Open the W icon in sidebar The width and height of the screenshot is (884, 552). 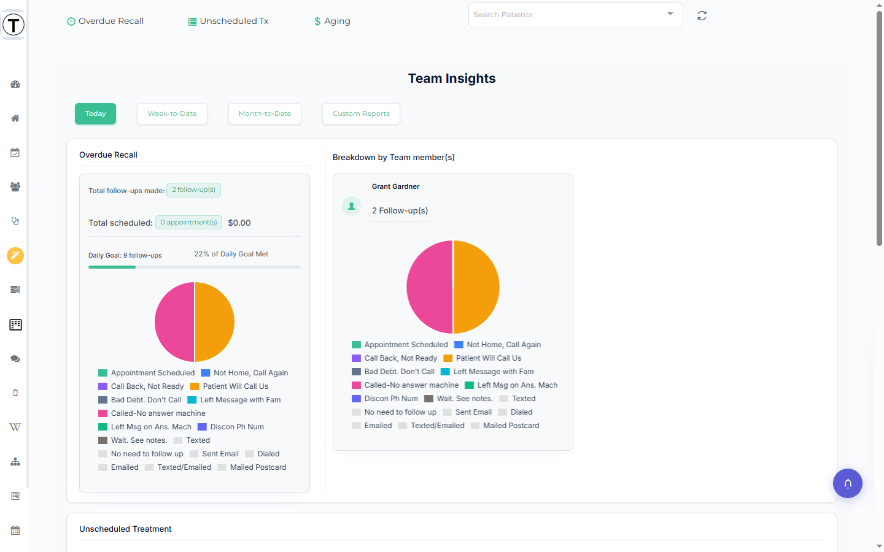tap(15, 427)
